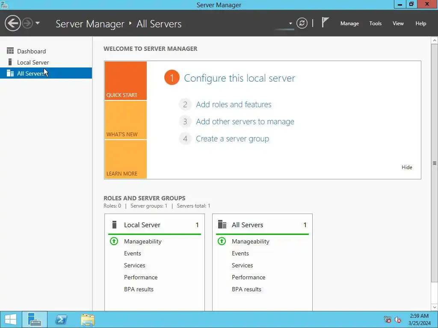This screenshot has height=328, width=438.
Task: Click the refresh icon in header
Action: pyautogui.click(x=302, y=23)
